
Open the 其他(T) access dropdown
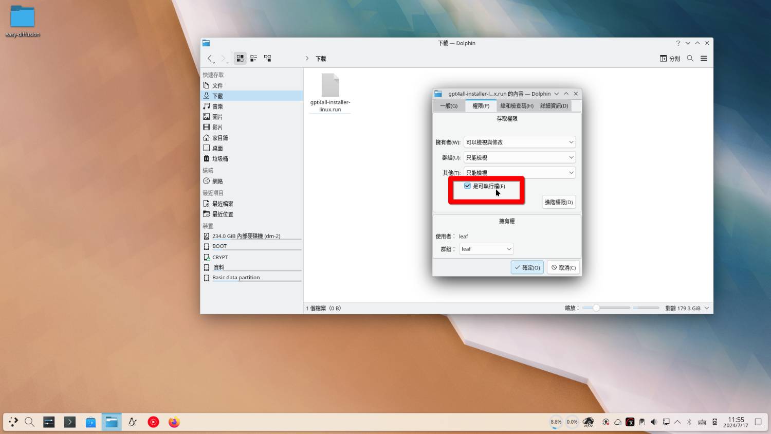click(x=519, y=172)
